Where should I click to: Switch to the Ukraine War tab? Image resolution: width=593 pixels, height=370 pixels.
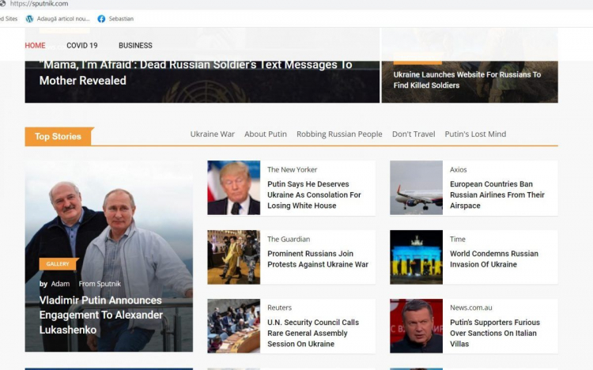[212, 134]
